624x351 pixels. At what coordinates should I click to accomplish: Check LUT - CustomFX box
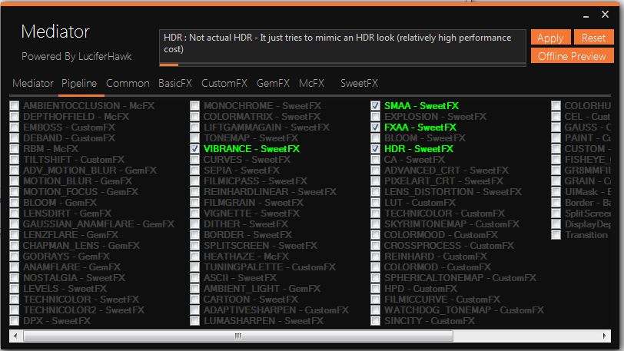(375, 203)
